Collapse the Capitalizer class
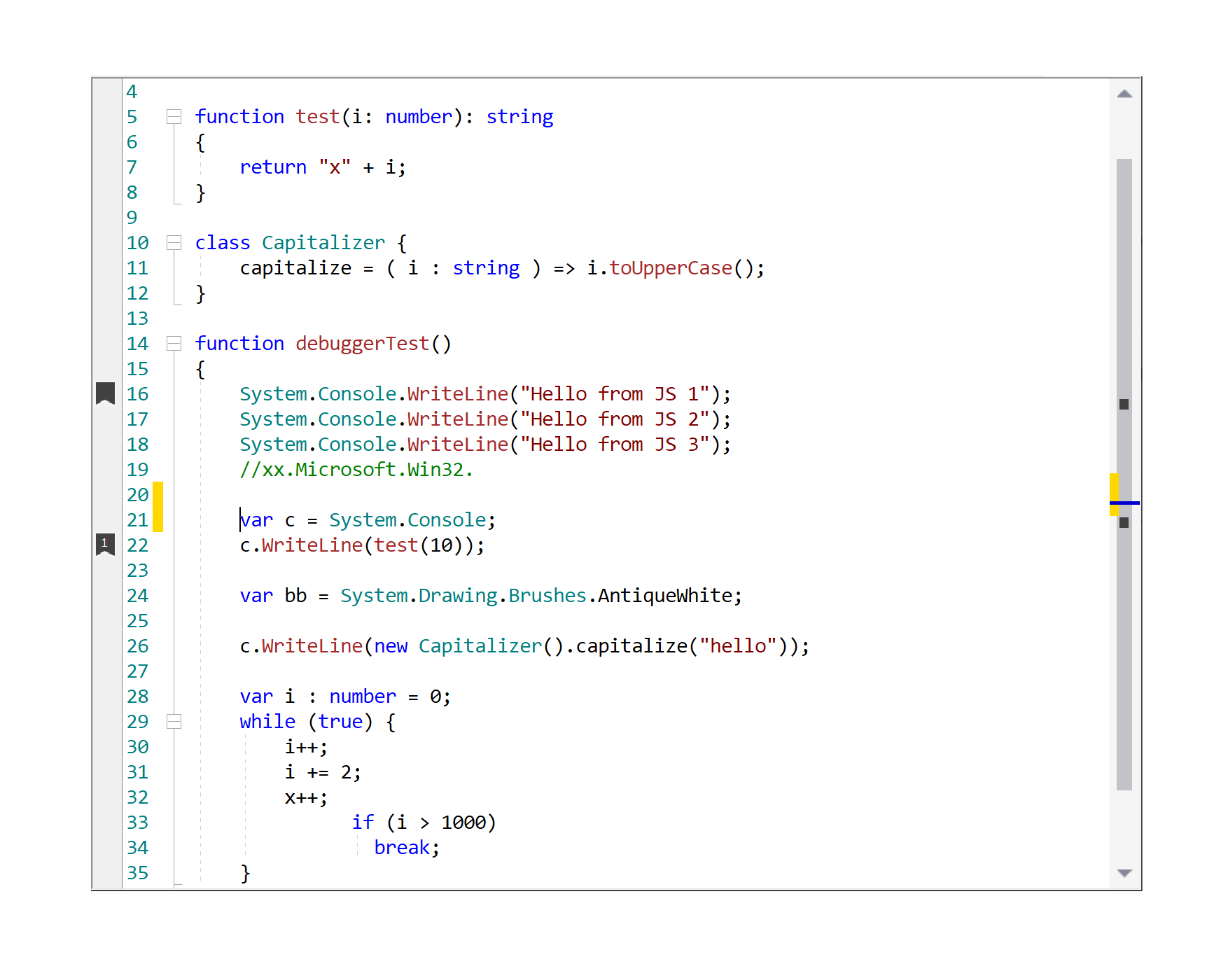The height and width of the screenshot is (964, 1228). coord(174,242)
